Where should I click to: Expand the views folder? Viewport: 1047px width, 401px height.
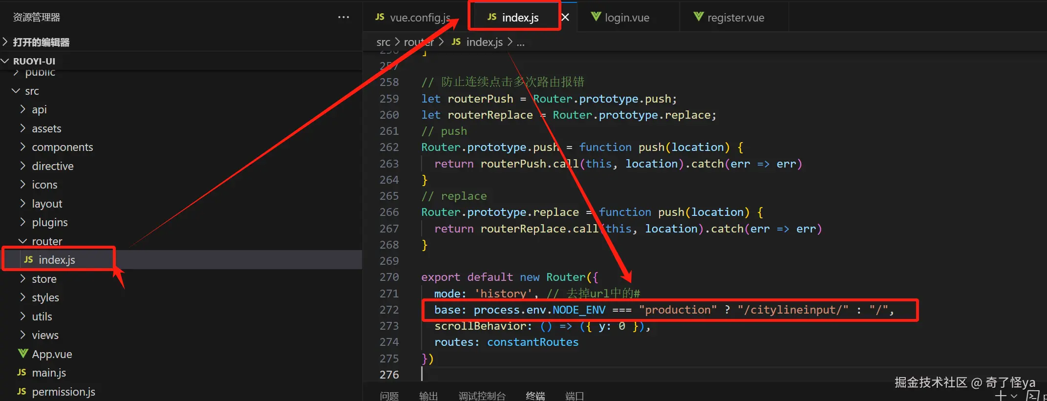pyautogui.click(x=45, y=335)
